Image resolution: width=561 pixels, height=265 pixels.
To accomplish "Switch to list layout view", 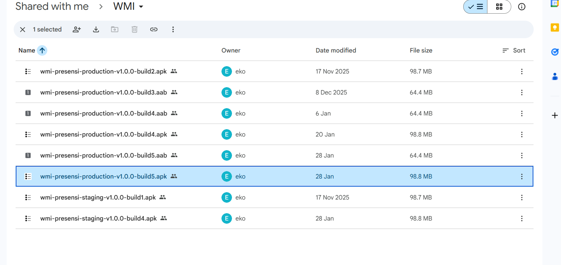I will [x=476, y=7].
